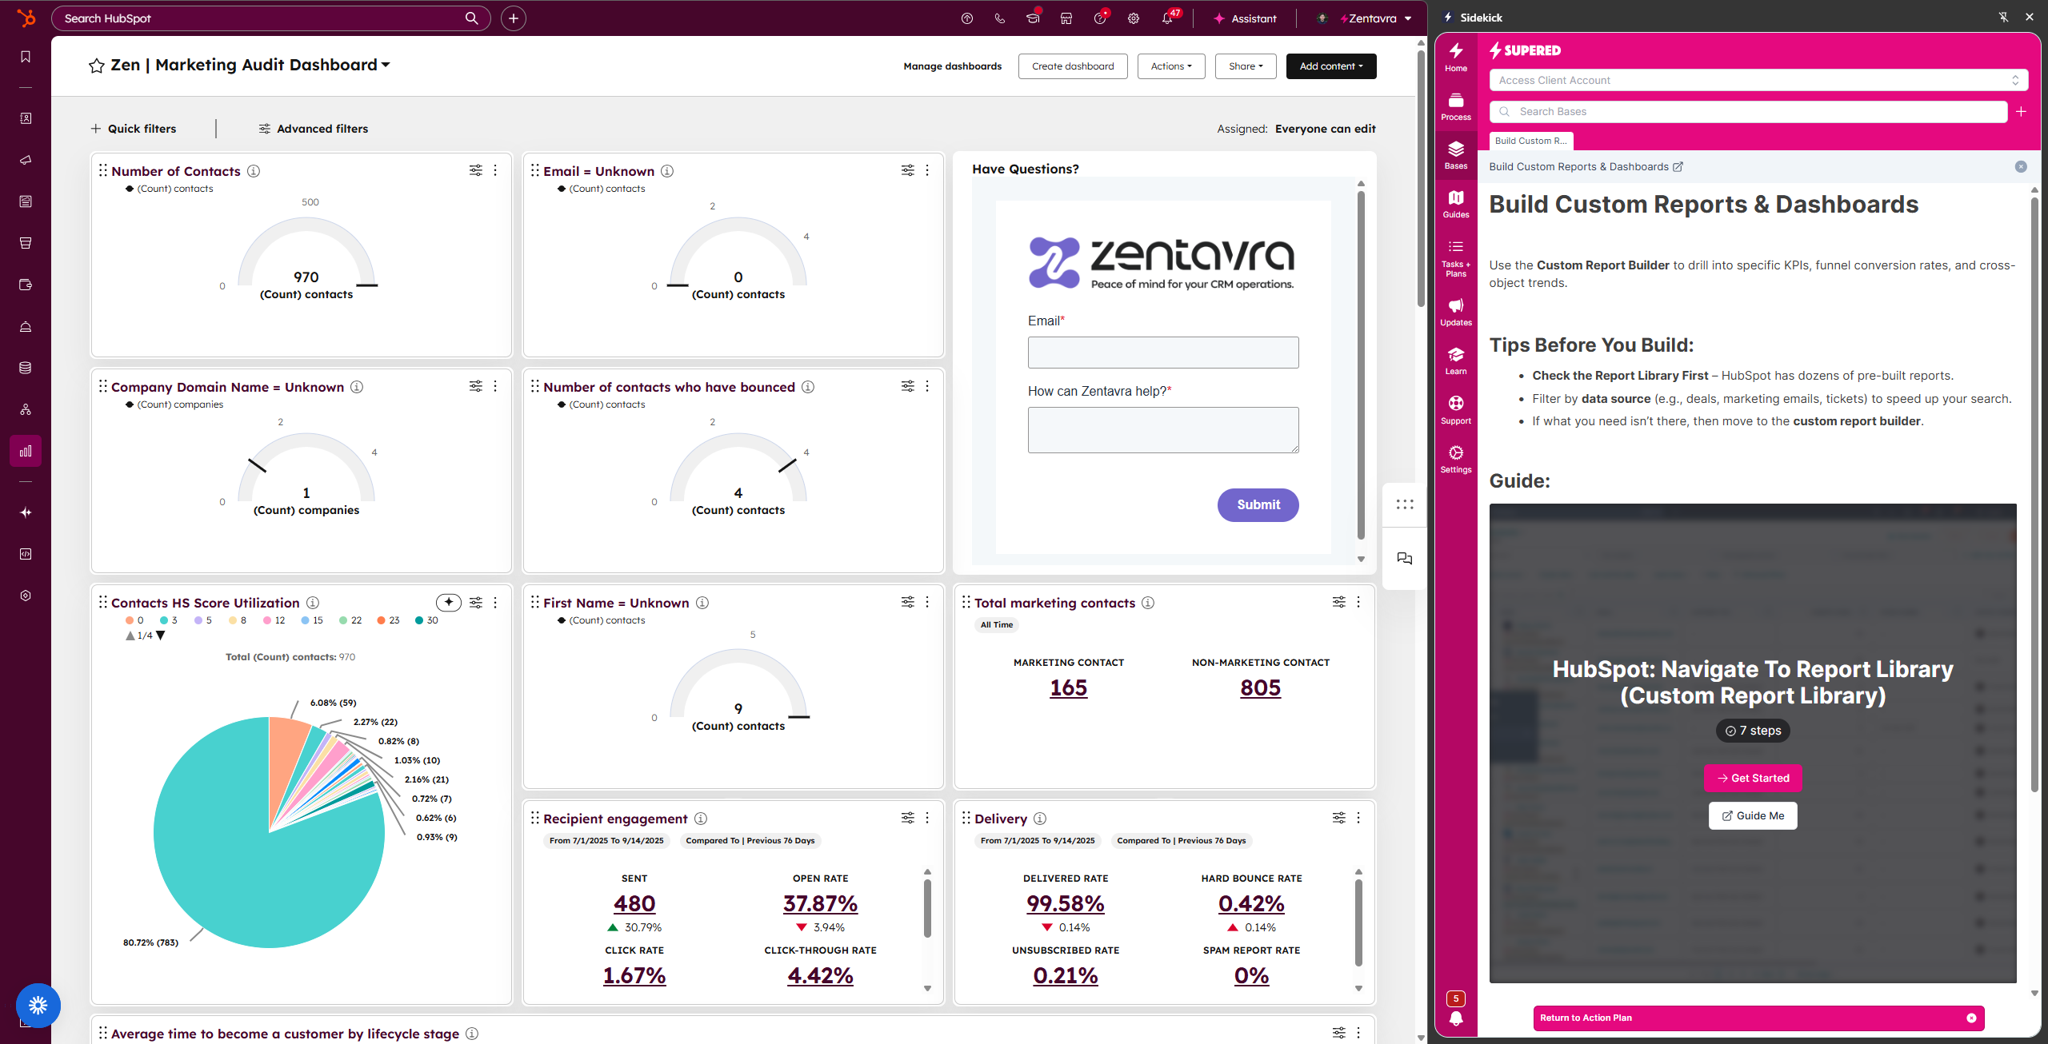Open the Sidekick Guides section

tap(1455, 204)
